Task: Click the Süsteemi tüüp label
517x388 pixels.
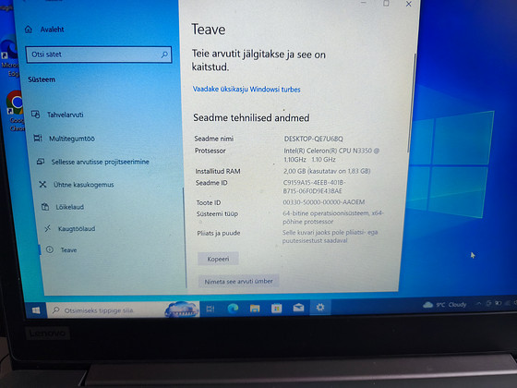Action: pyautogui.click(x=217, y=213)
